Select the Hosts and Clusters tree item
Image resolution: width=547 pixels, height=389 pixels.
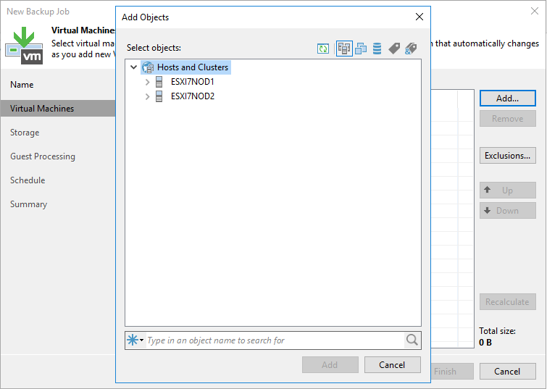(192, 67)
